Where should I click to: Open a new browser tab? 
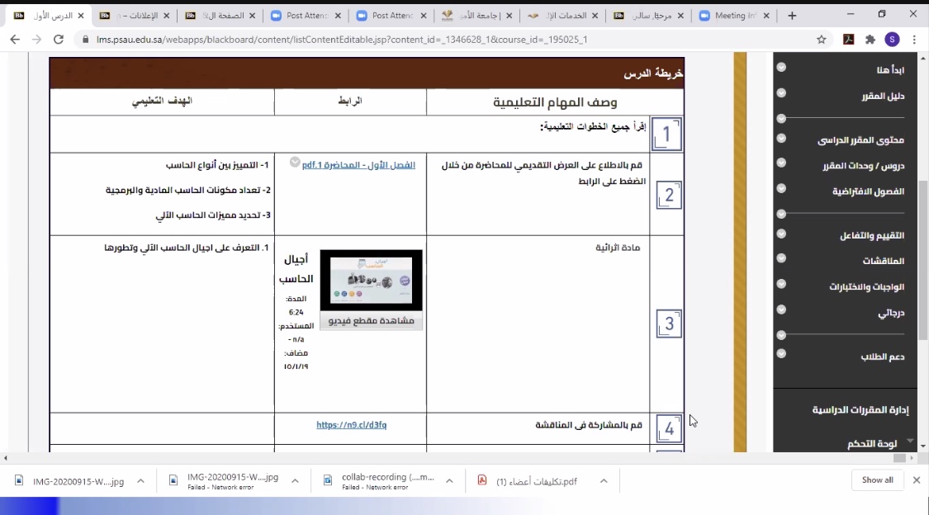click(x=793, y=16)
